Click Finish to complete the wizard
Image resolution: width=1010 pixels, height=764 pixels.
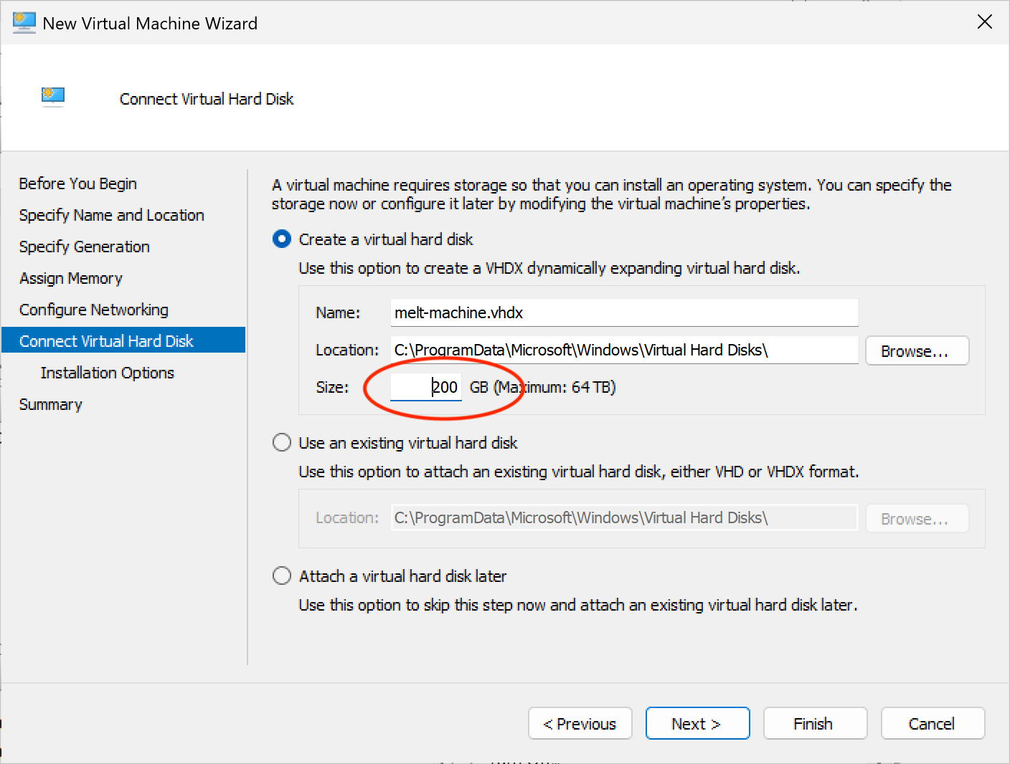coord(815,724)
